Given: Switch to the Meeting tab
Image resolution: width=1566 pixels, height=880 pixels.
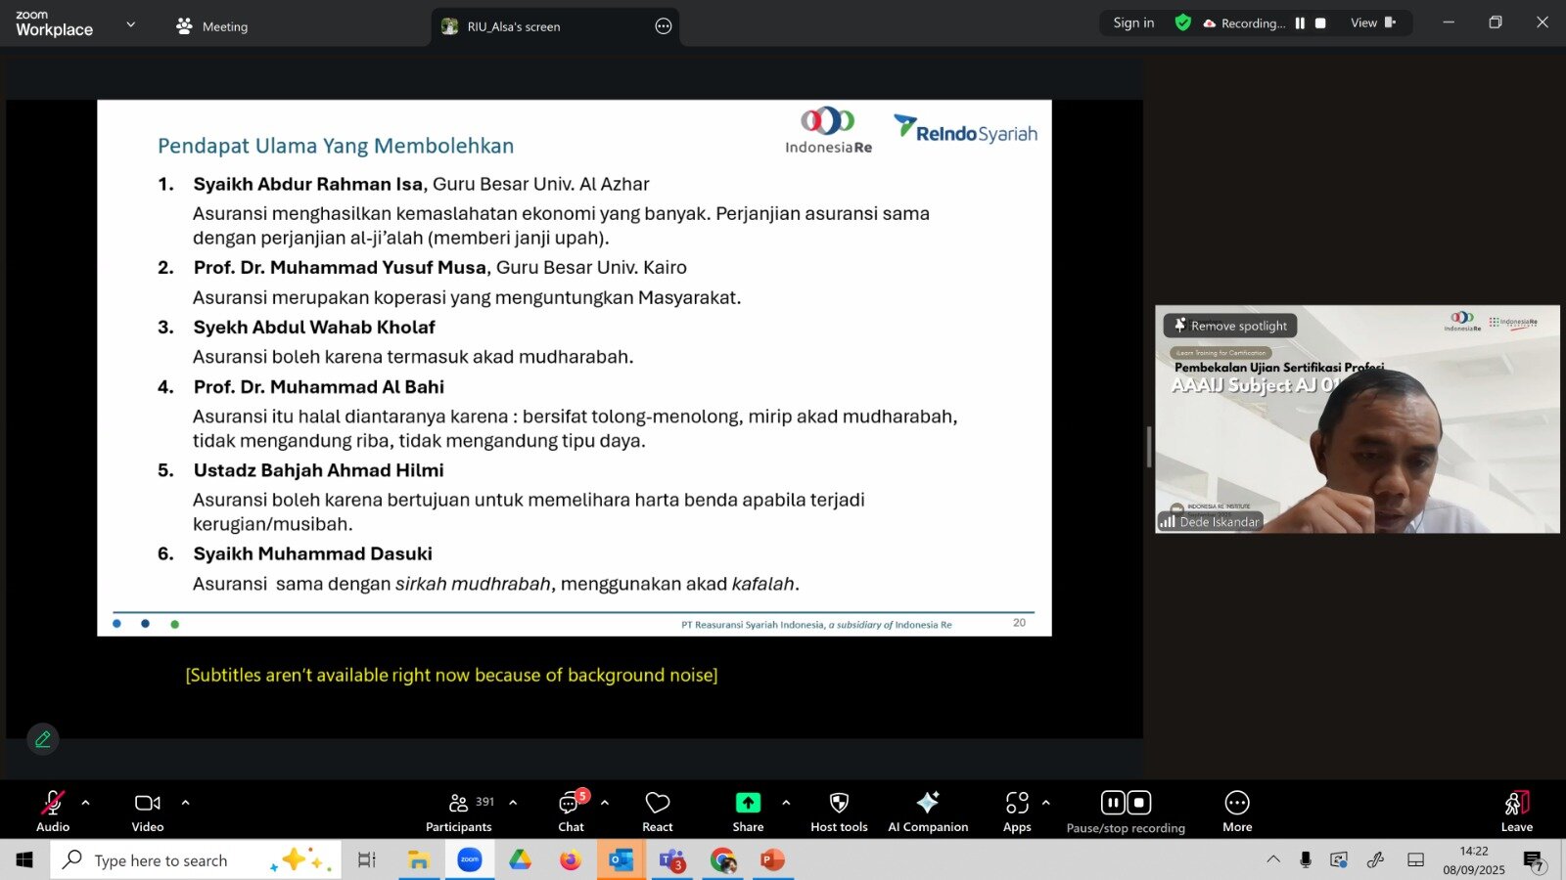Looking at the screenshot, I should [210, 26].
